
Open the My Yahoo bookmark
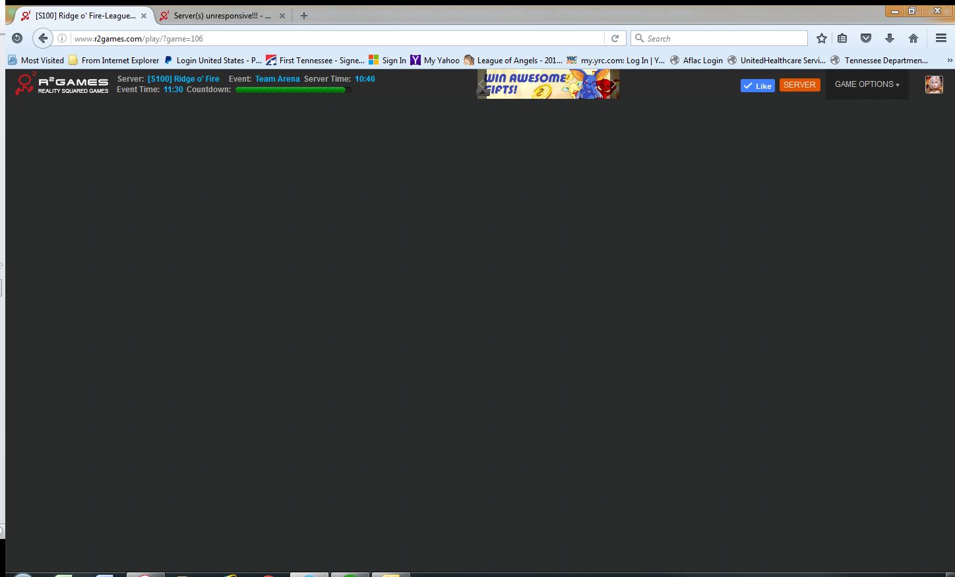435,61
